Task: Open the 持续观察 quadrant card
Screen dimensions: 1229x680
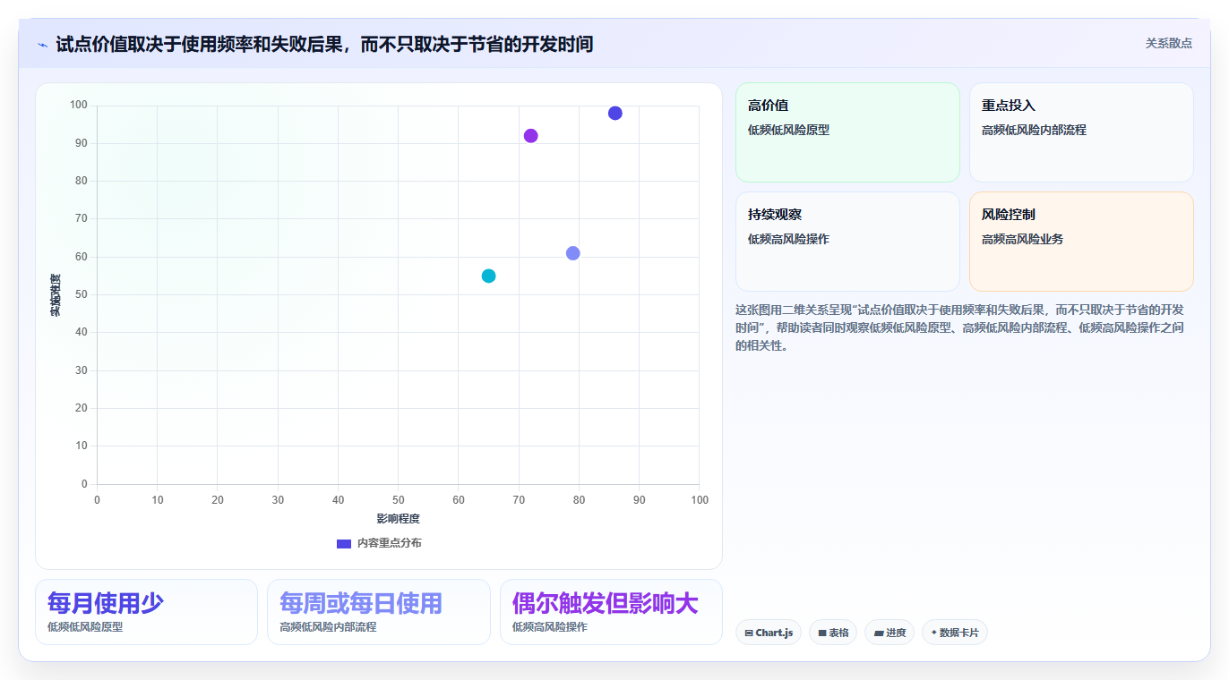Action: click(847, 242)
